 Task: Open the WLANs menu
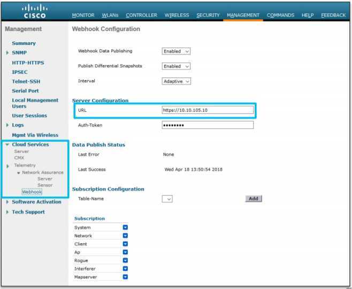[110, 15]
